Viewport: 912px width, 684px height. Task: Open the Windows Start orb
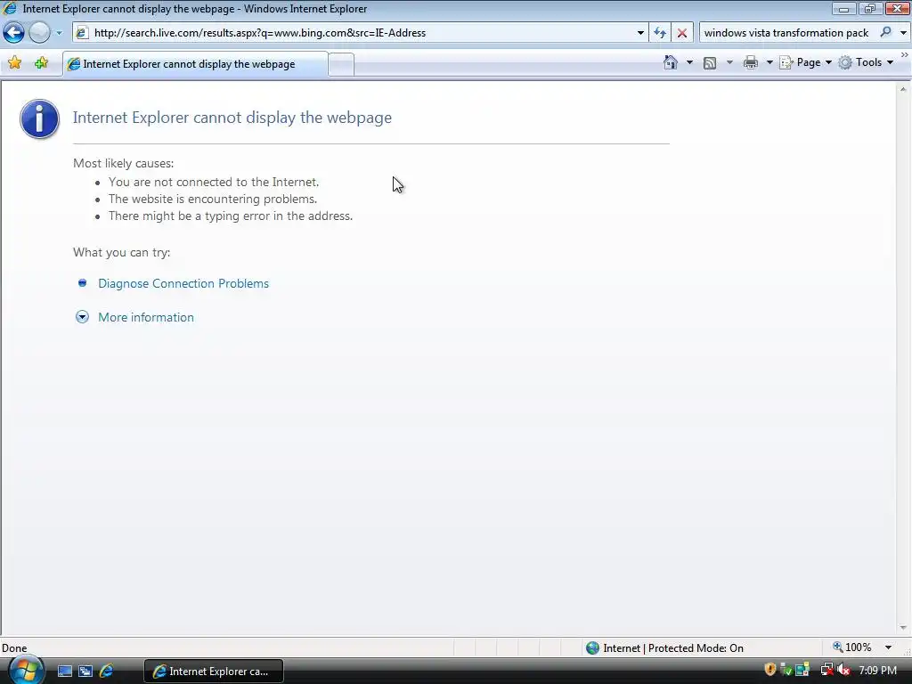coord(26,671)
